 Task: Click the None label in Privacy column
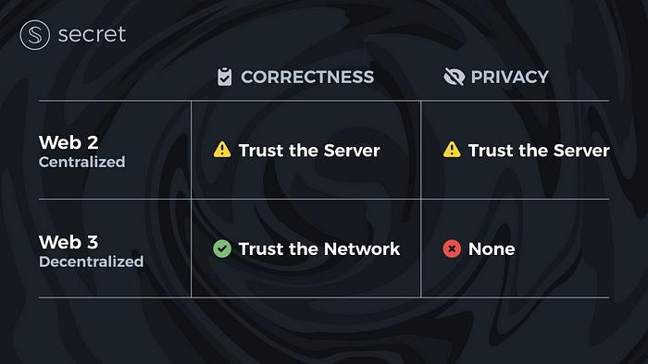[492, 249]
